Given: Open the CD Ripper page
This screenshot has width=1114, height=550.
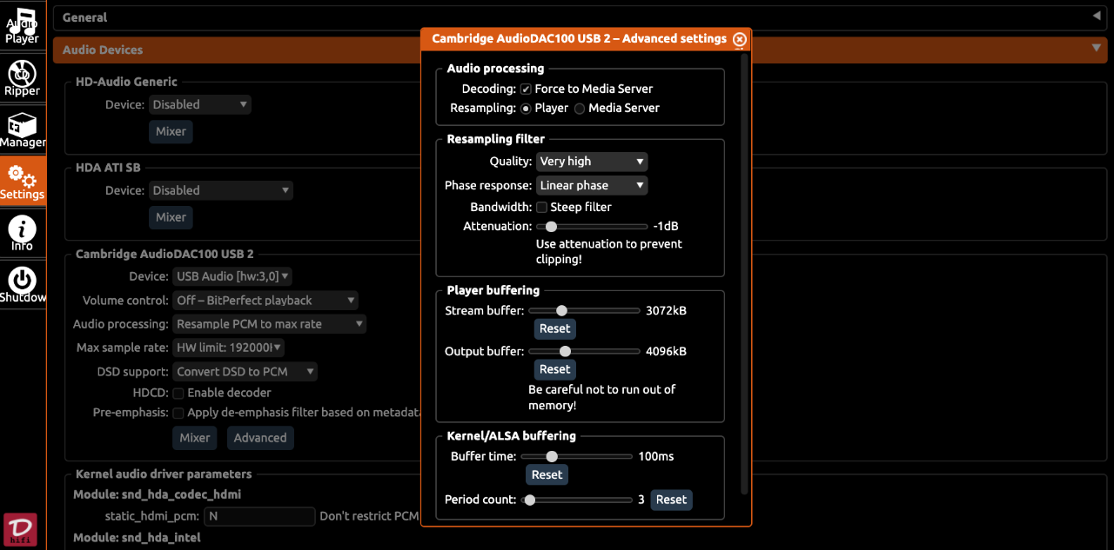Looking at the screenshot, I should 22,76.
